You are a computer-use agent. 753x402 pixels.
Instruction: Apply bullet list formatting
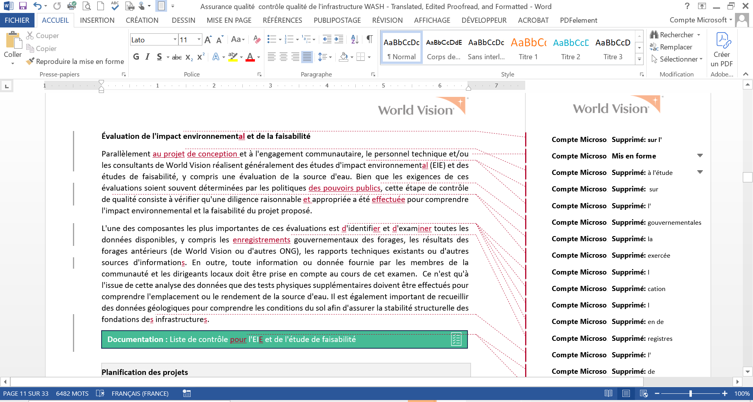(272, 39)
